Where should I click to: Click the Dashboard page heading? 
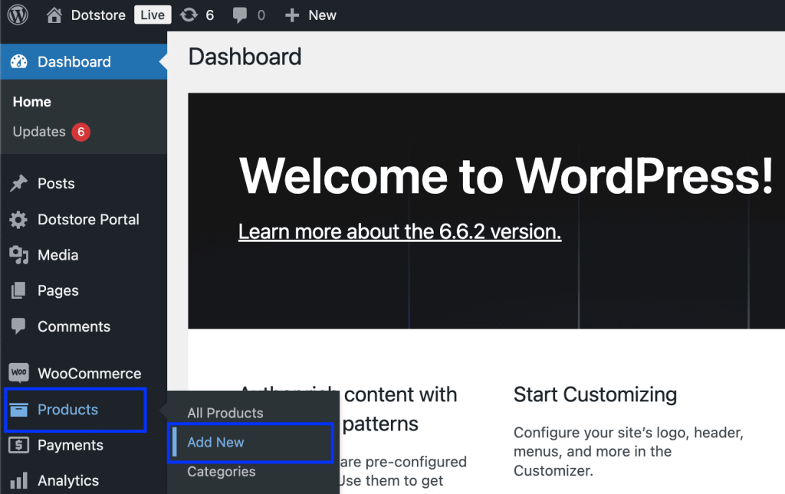point(245,57)
